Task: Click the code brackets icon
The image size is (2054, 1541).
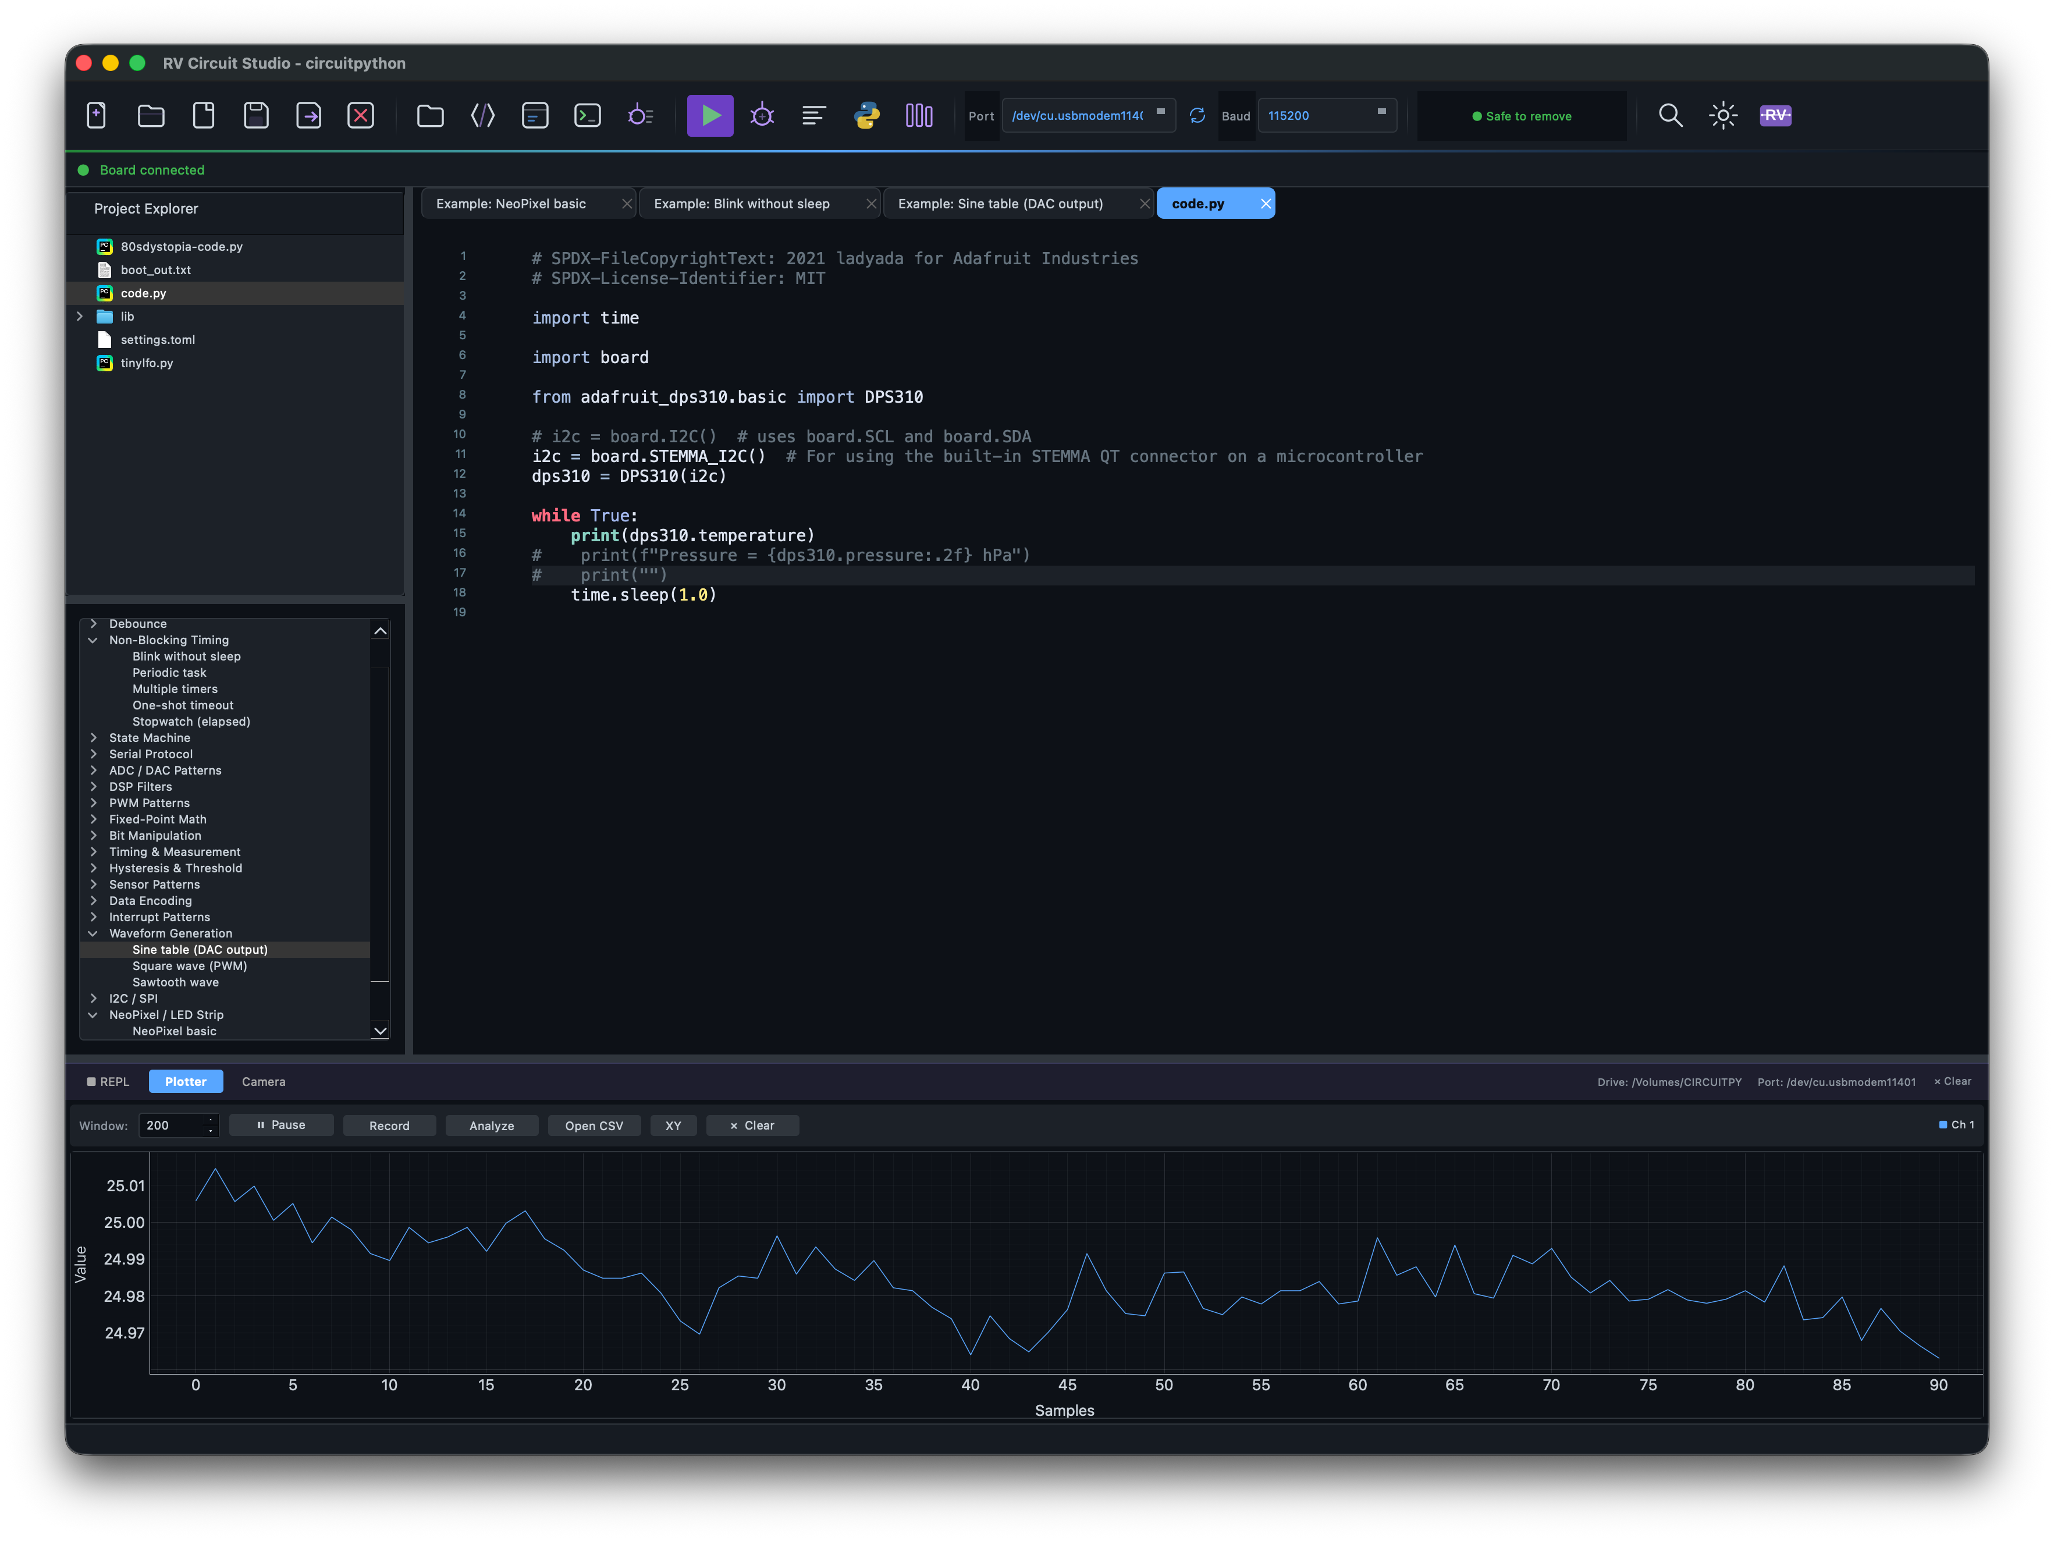Action: tap(483, 116)
